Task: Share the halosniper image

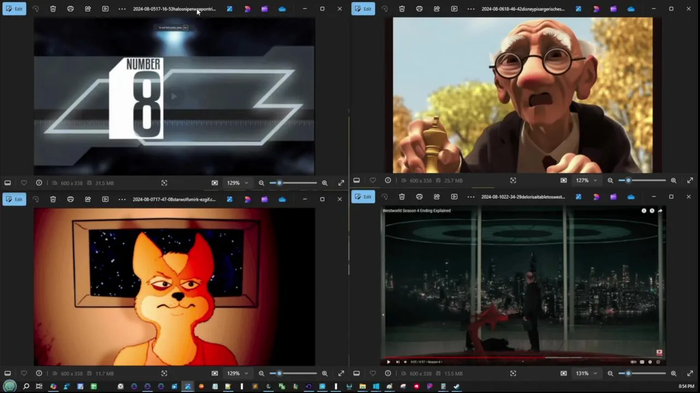Action: pos(88,9)
